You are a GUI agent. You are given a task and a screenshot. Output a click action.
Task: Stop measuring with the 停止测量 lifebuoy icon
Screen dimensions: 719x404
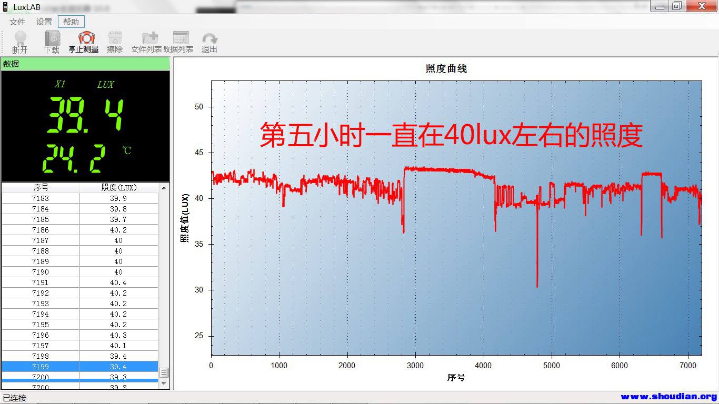(x=86, y=38)
